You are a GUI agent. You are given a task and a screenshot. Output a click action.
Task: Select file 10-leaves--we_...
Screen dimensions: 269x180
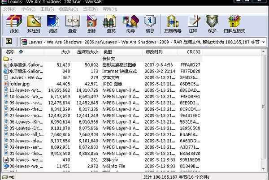pyautogui.click(x=26, y=96)
